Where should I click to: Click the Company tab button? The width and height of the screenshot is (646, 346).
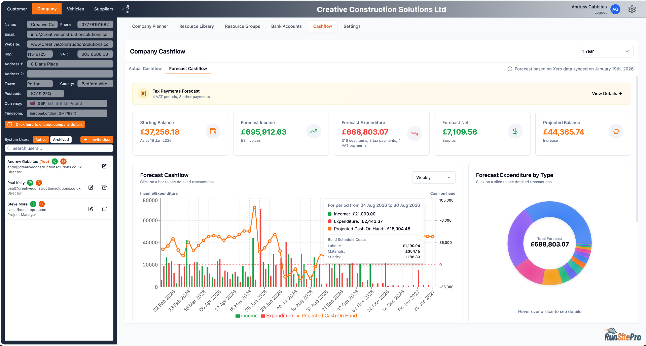[47, 9]
